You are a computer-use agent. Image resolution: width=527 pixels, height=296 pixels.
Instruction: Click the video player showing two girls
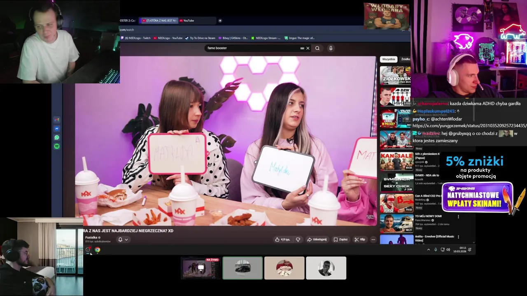tap(226, 141)
